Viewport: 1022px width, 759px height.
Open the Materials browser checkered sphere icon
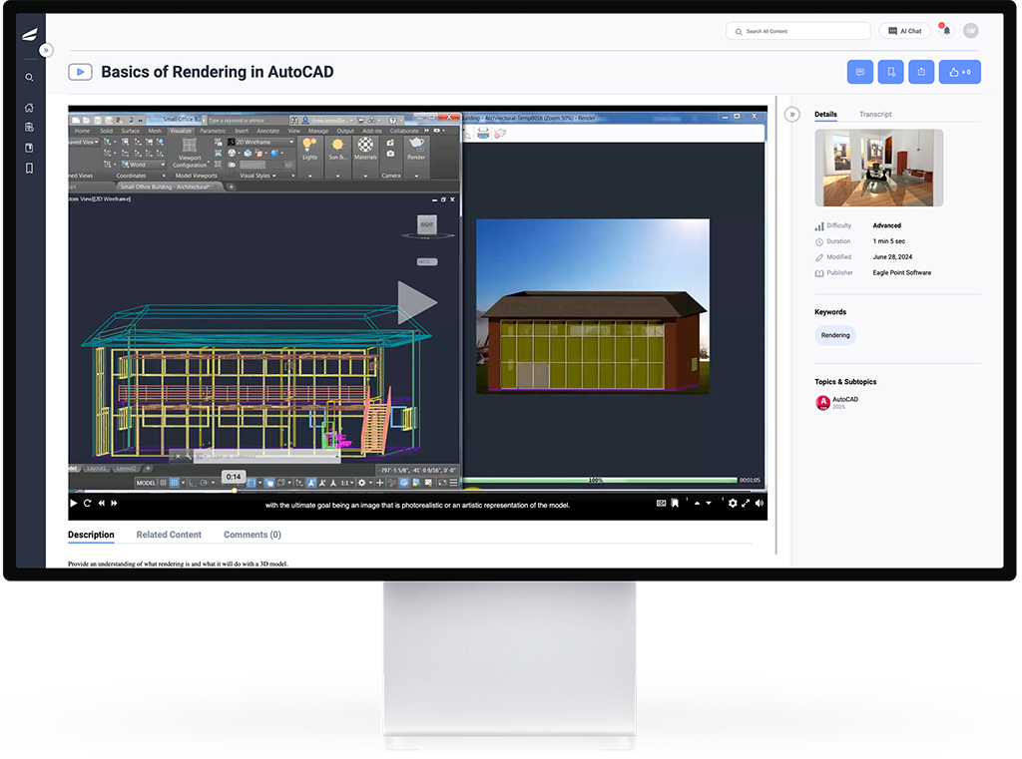point(365,145)
